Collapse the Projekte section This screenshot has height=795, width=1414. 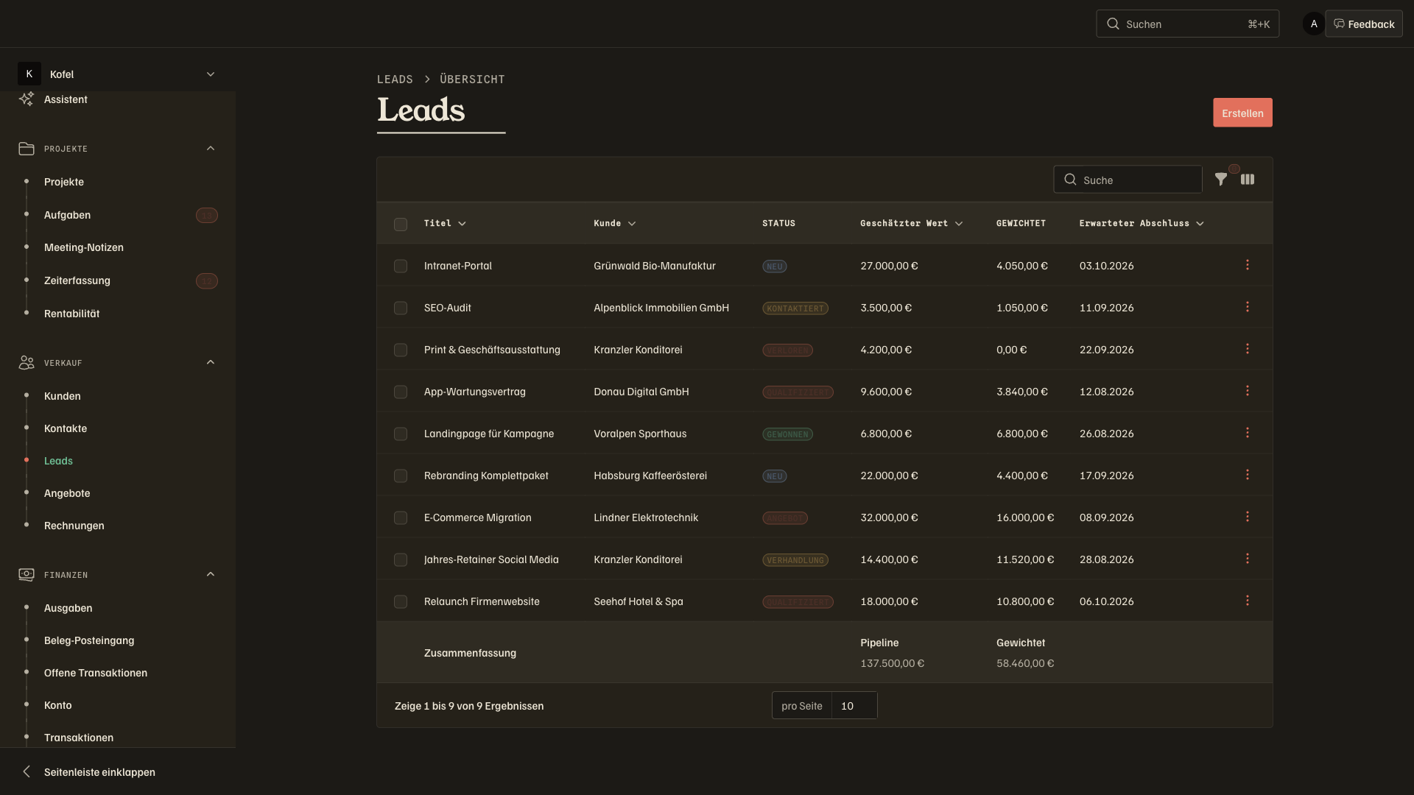pyautogui.click(x=211, y=149)
